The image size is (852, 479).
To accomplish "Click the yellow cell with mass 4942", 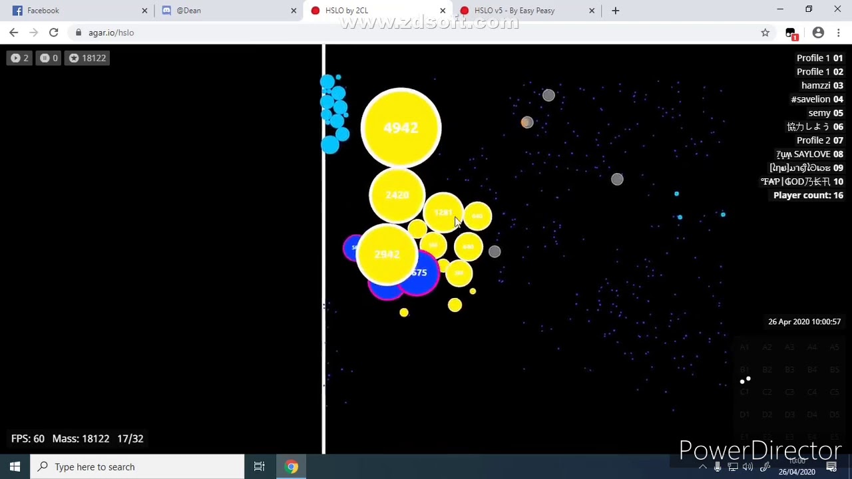I will (401, 127).
